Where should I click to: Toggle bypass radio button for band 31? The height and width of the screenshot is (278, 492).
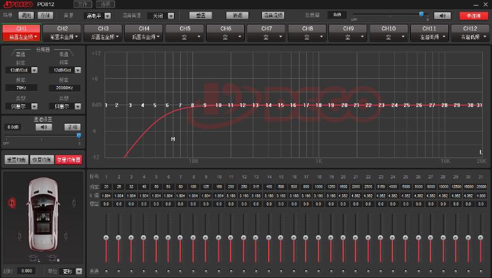click(x=480, y=271)
